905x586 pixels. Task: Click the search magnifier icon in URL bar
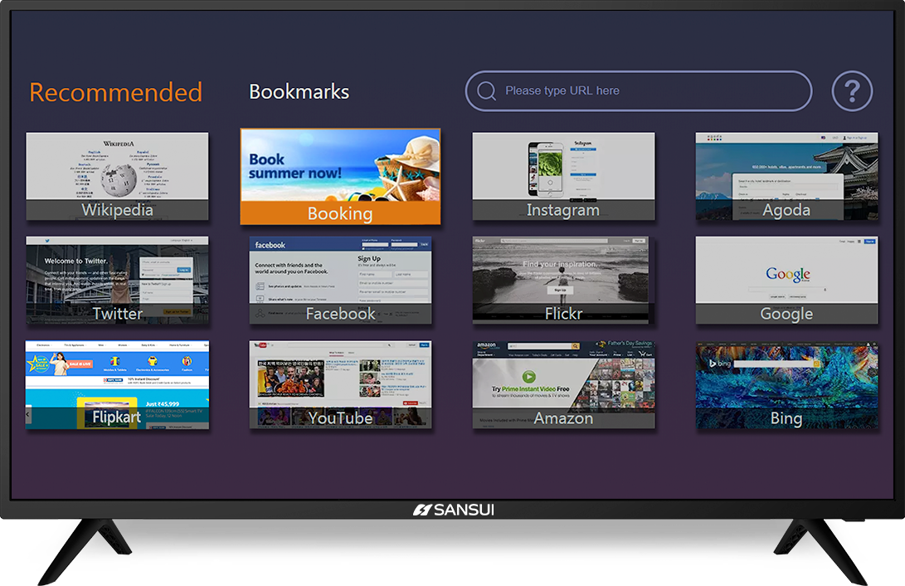point(487,90)
